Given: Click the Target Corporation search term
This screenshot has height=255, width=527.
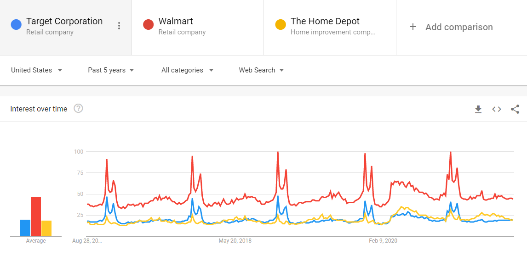Looking at the screenshot, I should (x=64, y=21).
